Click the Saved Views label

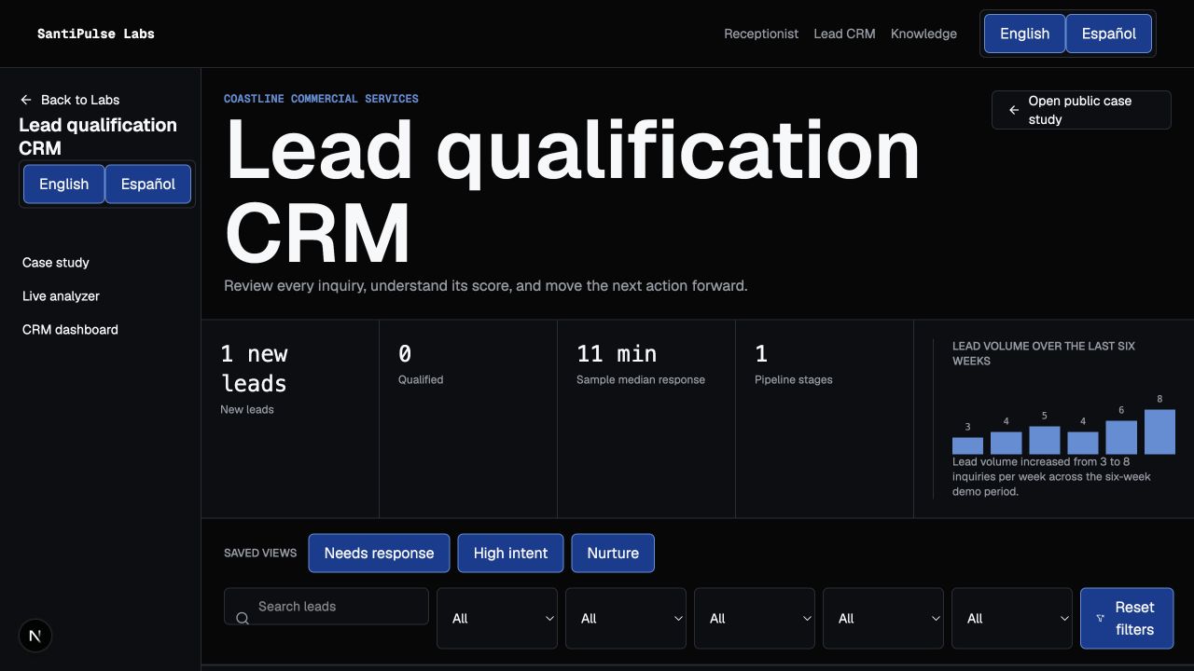click(x=260, y=553)
